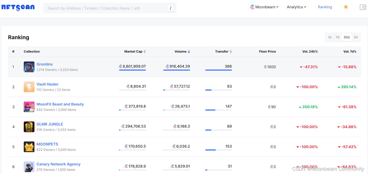
Task: Click down arrow beside -61.38%
Action: 339,107
